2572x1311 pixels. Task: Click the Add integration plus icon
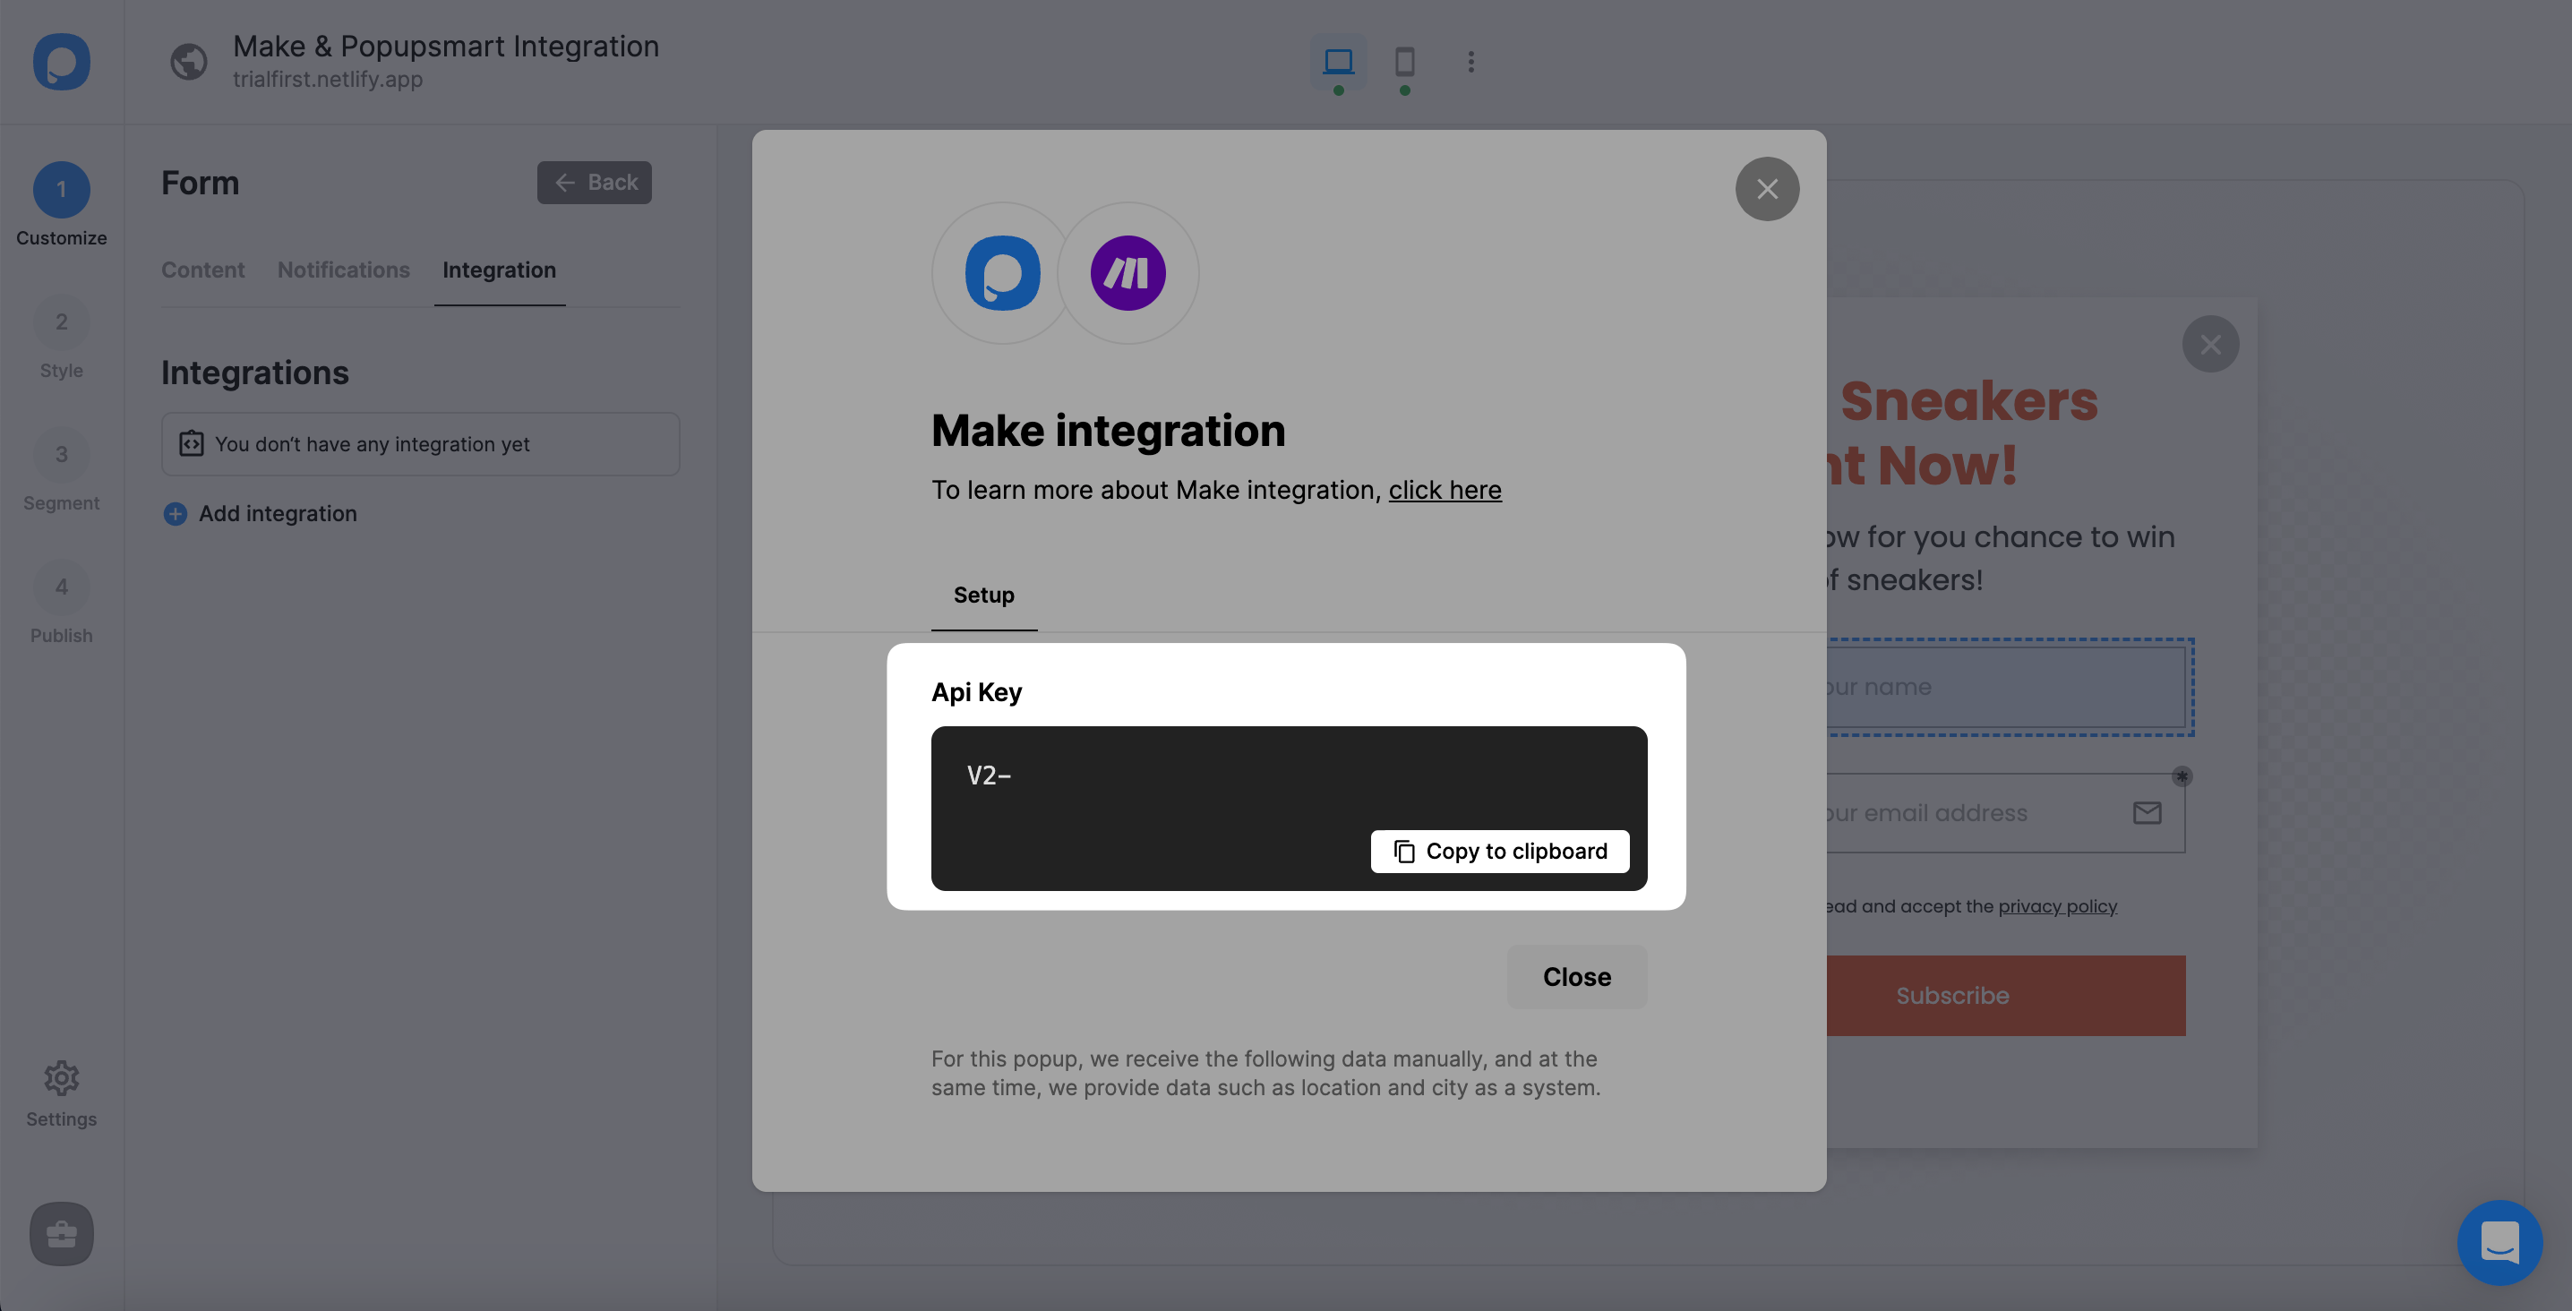174,513
